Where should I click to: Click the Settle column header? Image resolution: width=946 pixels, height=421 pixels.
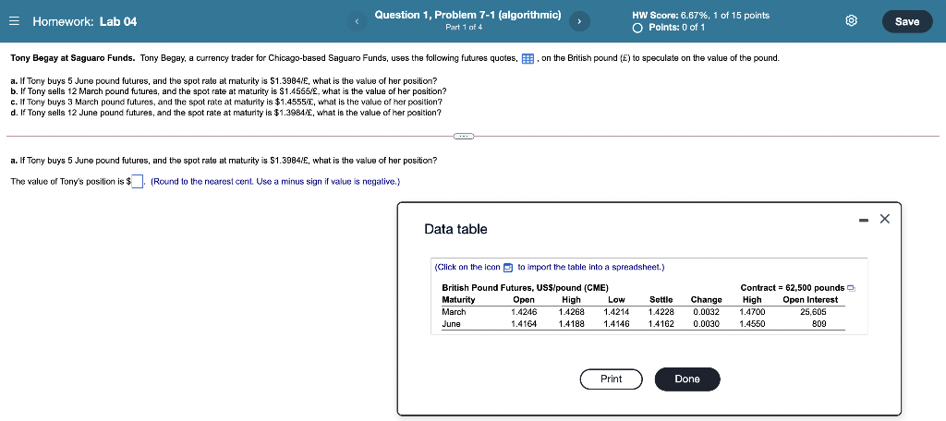tap(661, 300)
